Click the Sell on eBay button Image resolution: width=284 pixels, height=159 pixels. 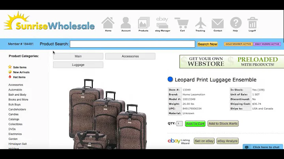[204, 141]
